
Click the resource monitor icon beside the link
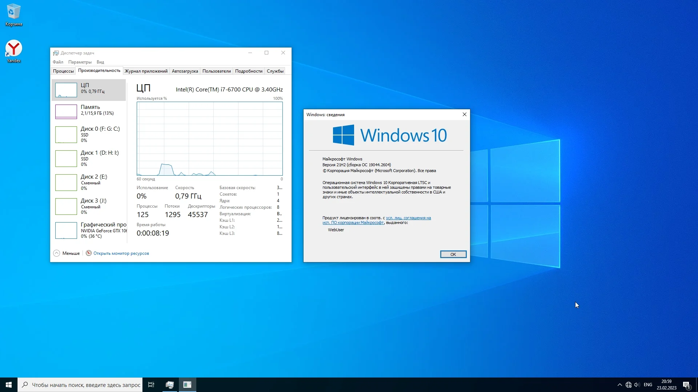[x=89, y=253]
